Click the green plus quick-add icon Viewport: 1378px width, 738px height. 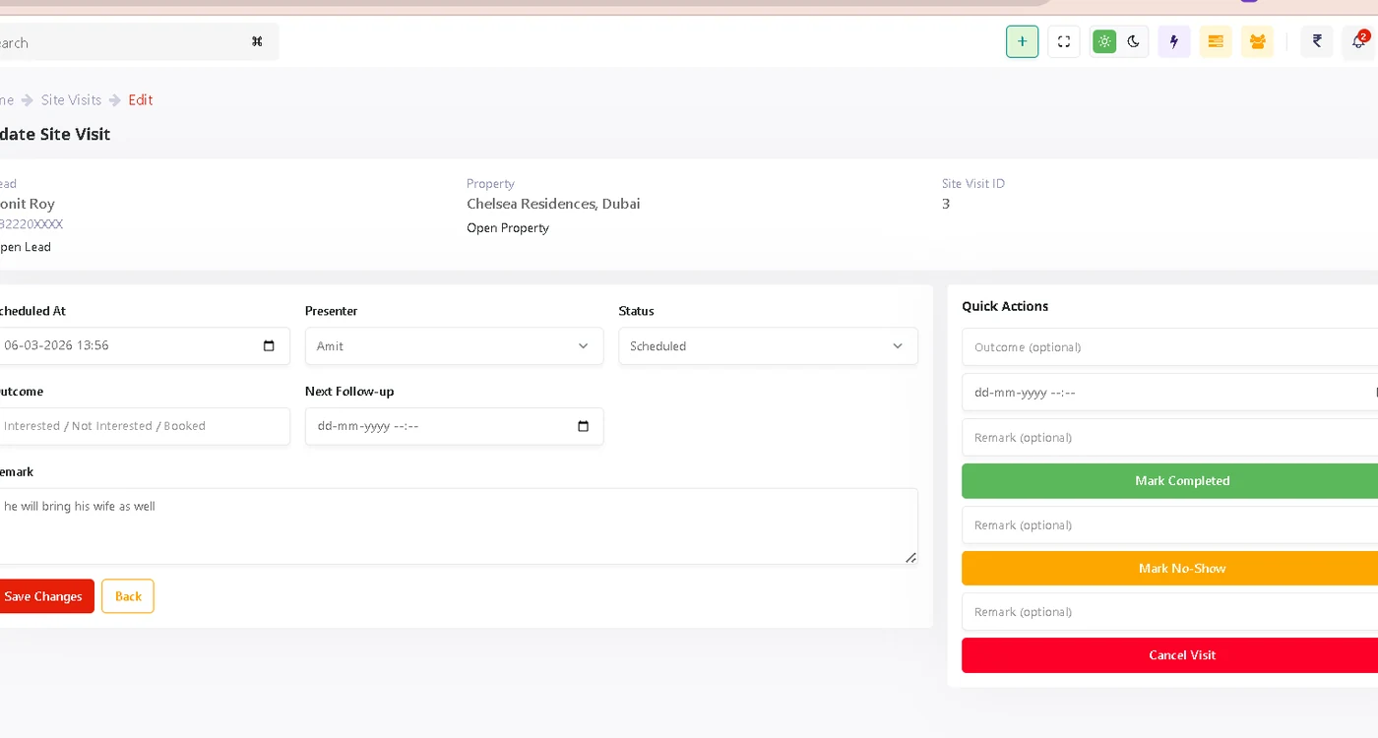click(x=1022, y=41)
